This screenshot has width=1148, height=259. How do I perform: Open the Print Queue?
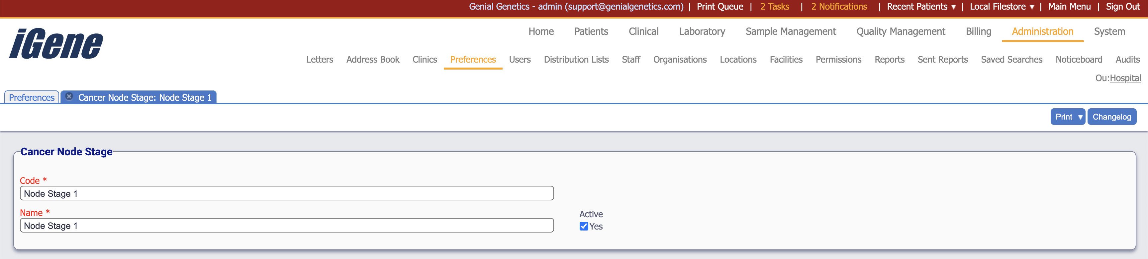point(720,7)
